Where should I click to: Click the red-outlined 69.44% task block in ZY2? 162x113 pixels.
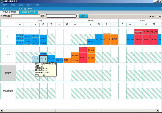tap(43, 59)
